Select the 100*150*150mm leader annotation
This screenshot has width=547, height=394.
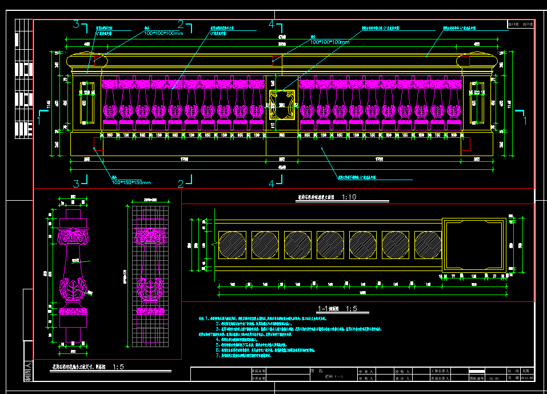tap(131, 182)
